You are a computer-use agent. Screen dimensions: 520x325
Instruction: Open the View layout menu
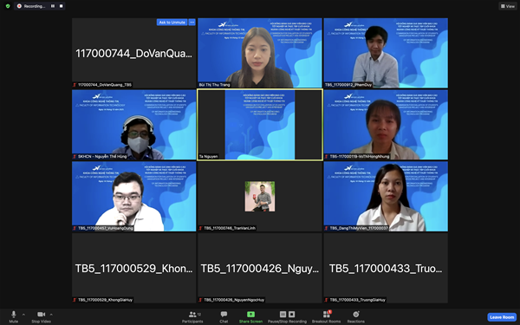(508, 6)
